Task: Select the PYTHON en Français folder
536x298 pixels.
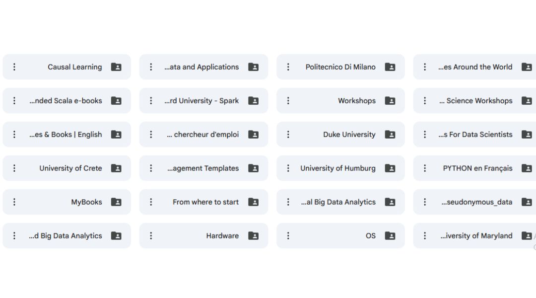Action: [x=477, y=168]
